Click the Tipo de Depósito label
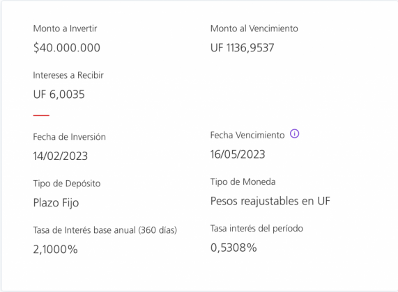Viewport: 398px width, 292px height. (x=67, y=184)
